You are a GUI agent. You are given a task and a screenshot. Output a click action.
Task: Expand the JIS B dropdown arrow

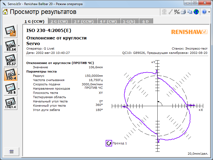click(19, 89)
